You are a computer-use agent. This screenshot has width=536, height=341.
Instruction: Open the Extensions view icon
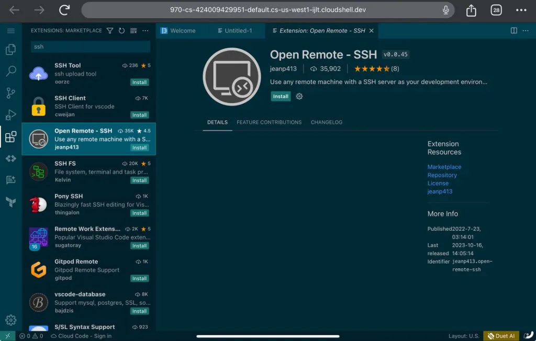10,137
